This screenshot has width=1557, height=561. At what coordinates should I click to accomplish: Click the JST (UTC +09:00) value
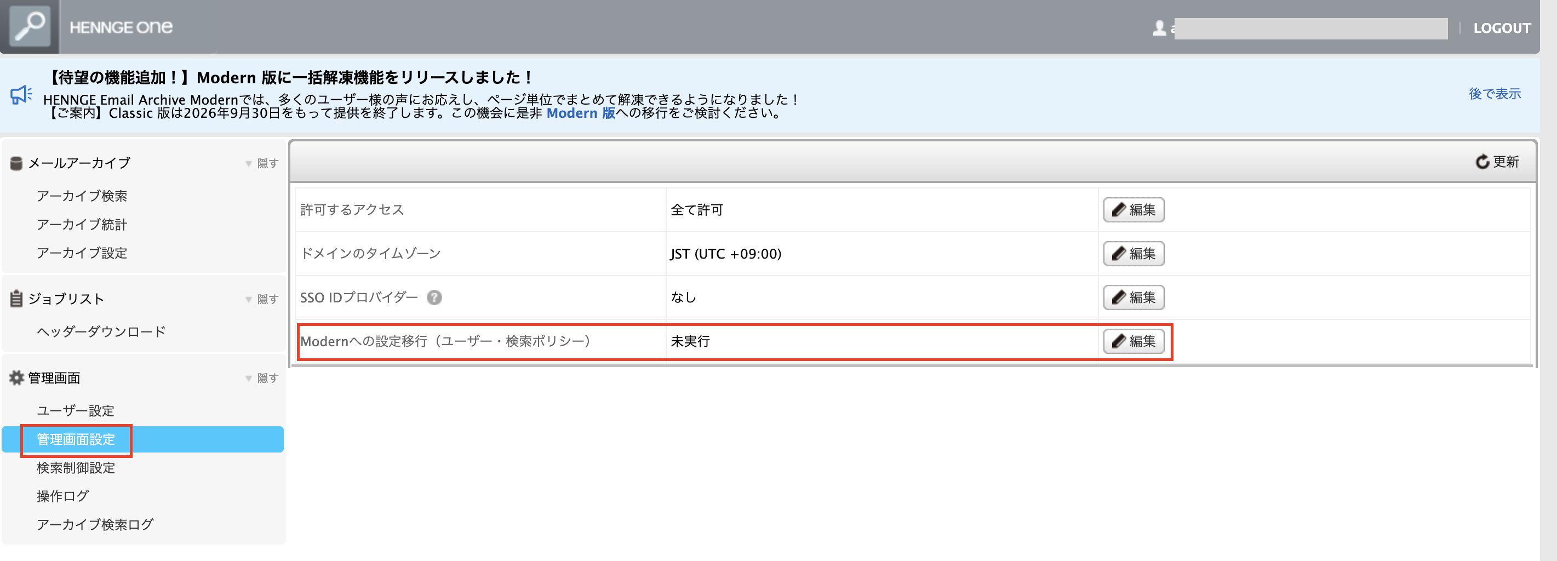click(x=726, y=254)
